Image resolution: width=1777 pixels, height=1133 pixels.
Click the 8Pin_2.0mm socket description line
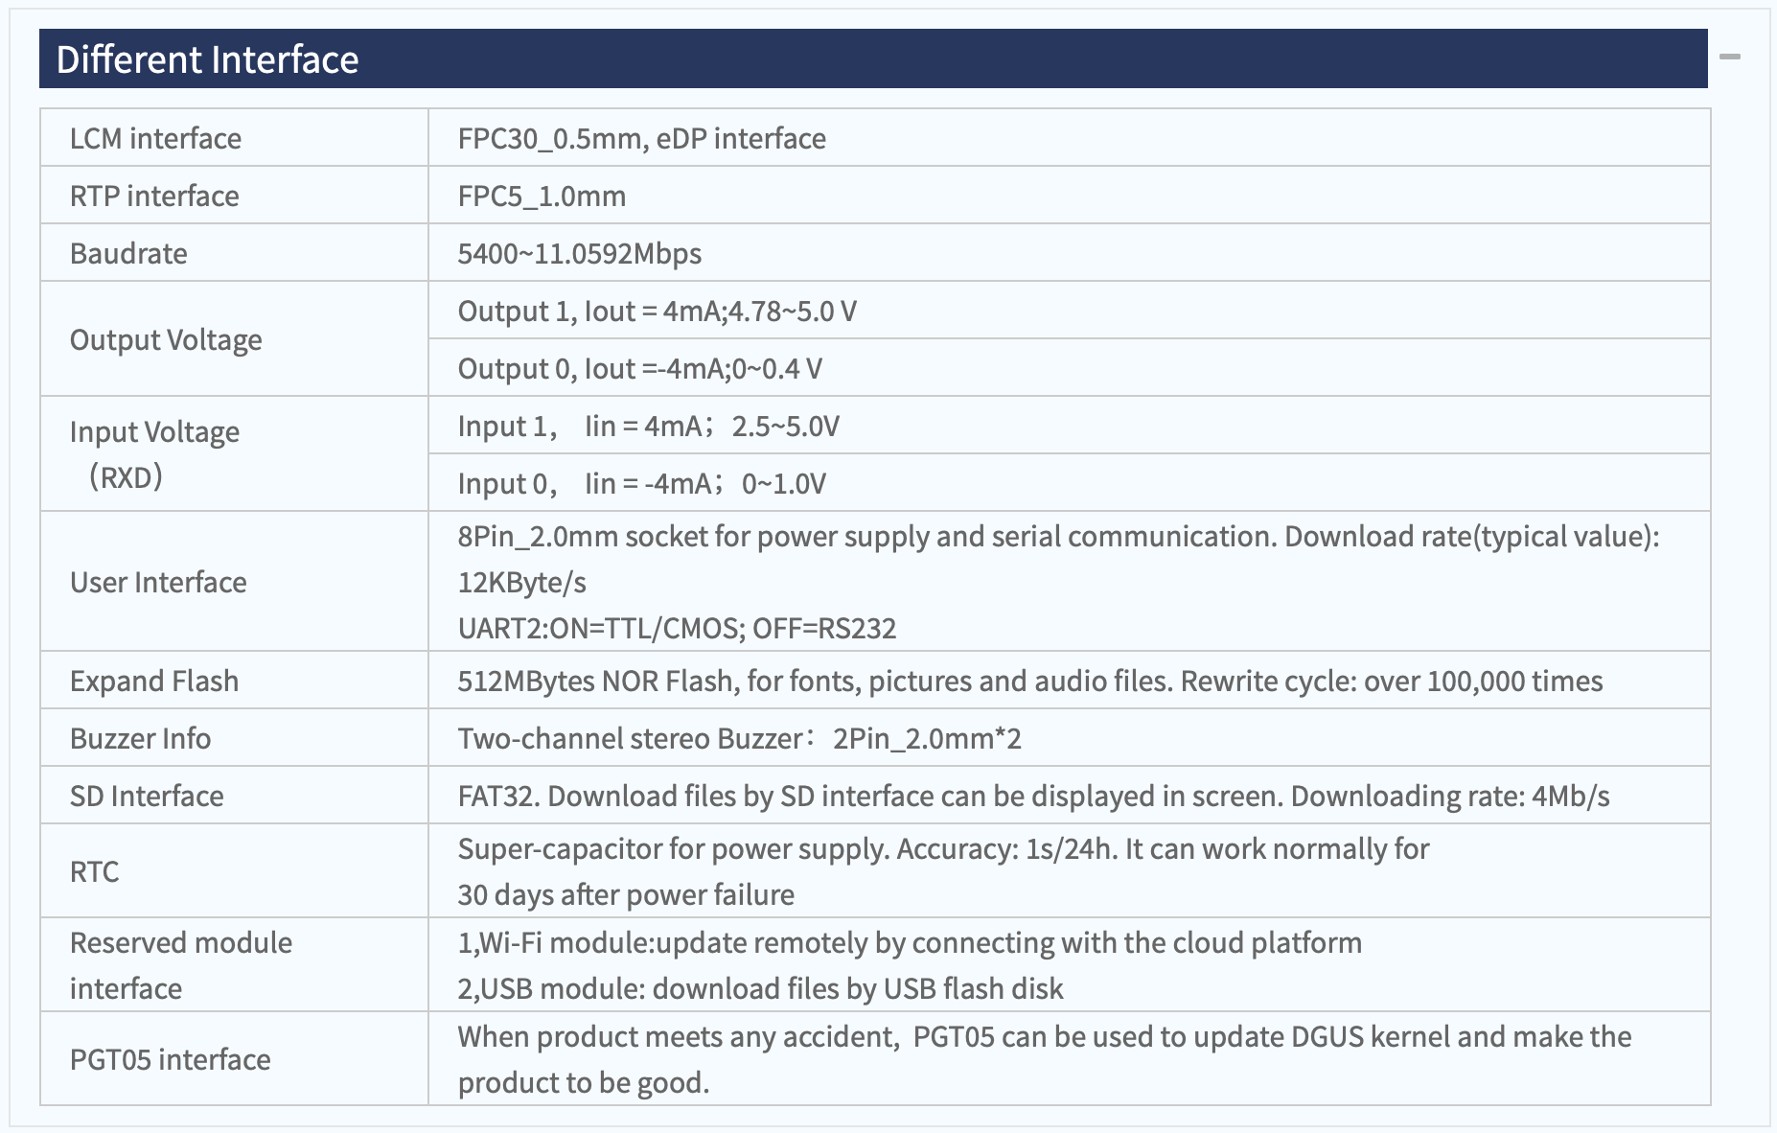coord(1058,536)
